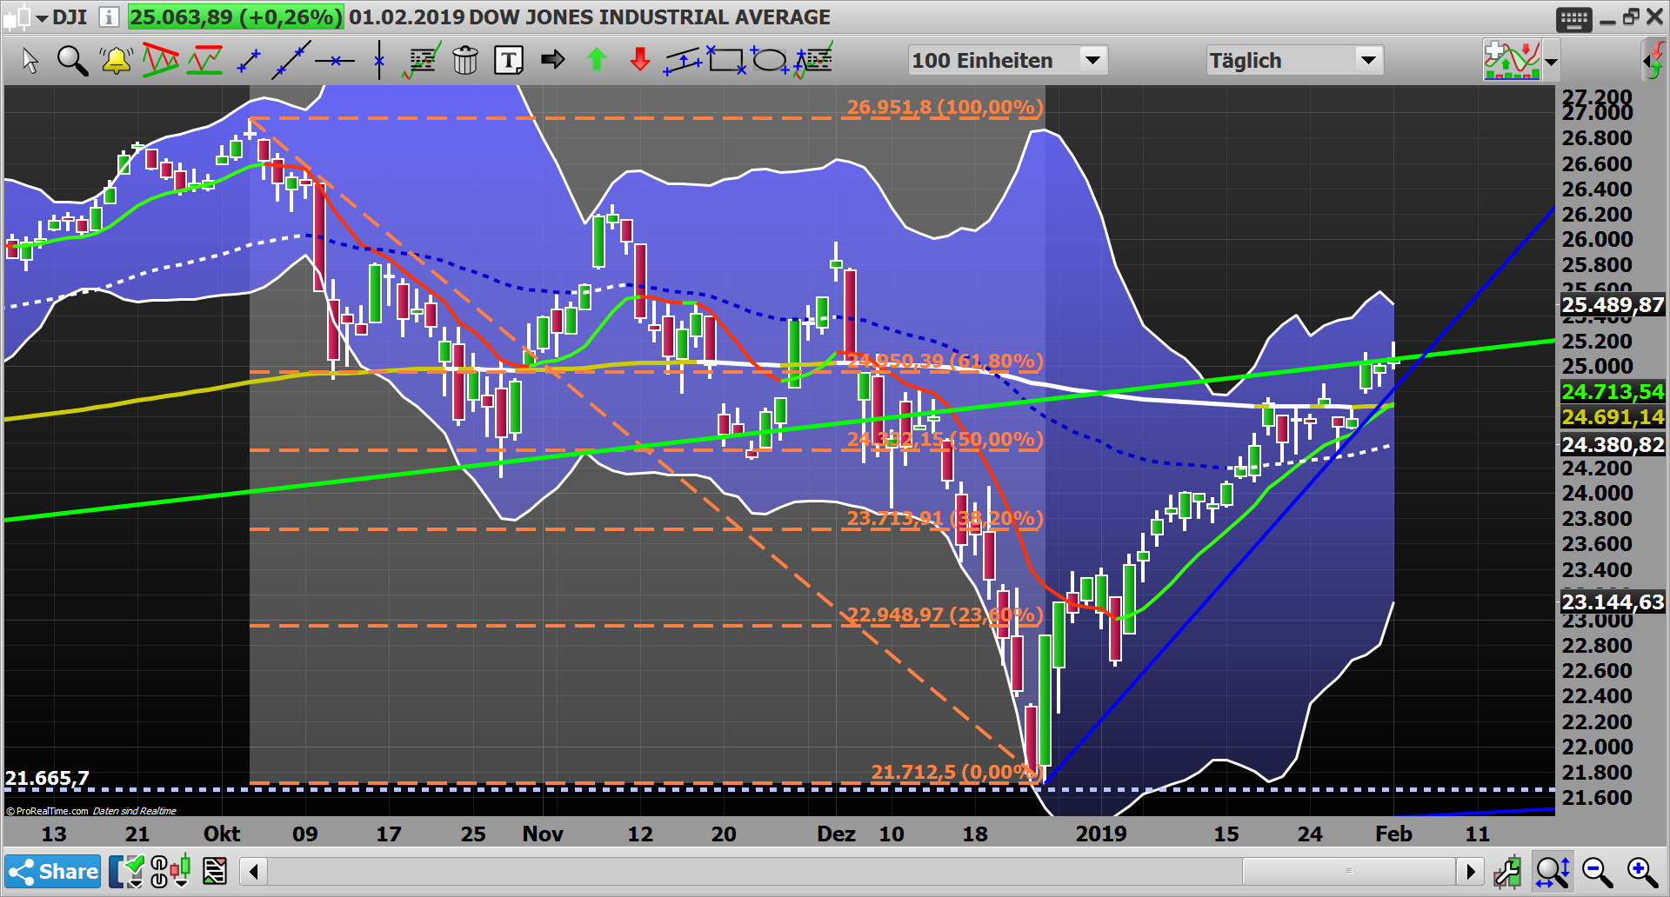Open DJI instrument info

[x=109, y=17]
